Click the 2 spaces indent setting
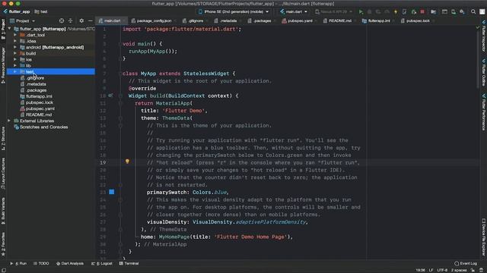This screenshot has height=273, width=487. coord(459,270)
